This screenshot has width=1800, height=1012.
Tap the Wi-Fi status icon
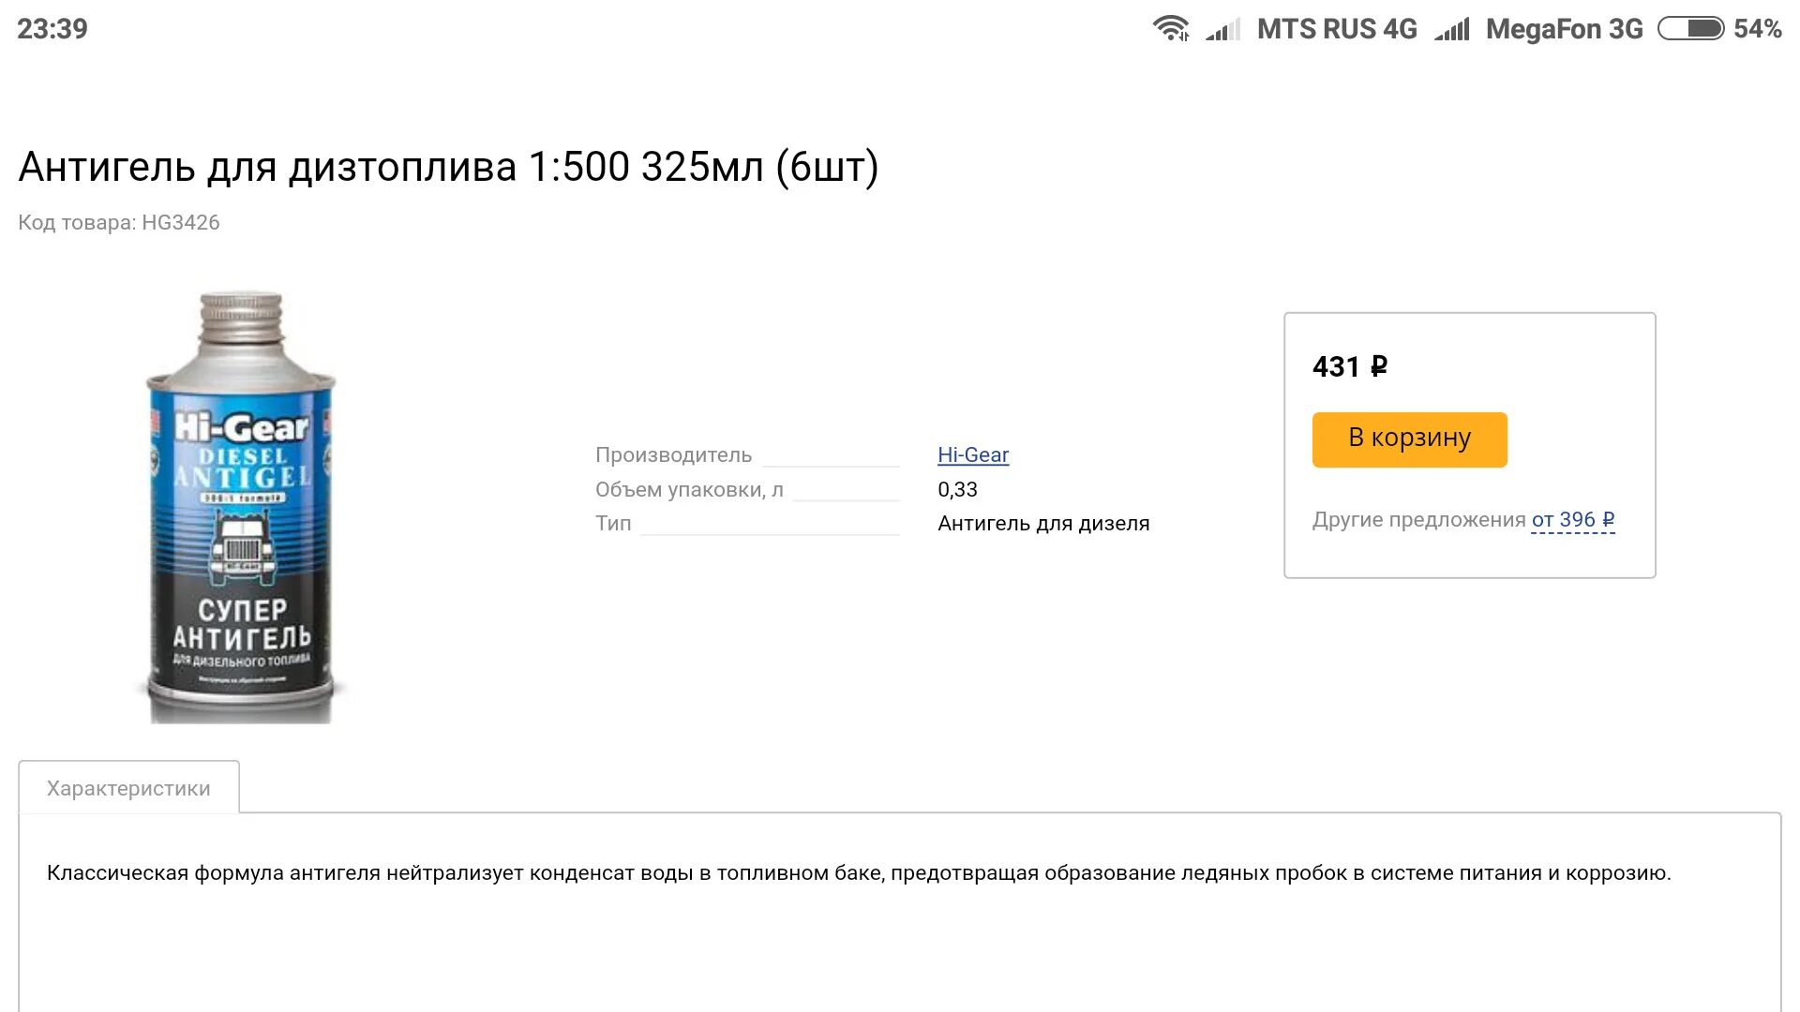pos(1171,28)
